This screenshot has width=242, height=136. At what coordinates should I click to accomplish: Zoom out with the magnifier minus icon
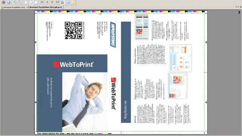(20, 2)
